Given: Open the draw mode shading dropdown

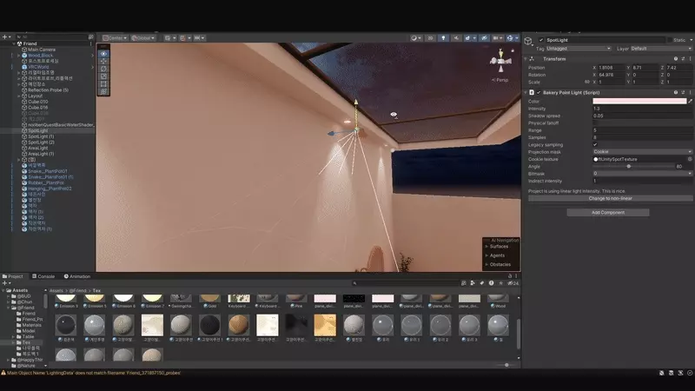Looking at the screenshot, I should [416, 38].
